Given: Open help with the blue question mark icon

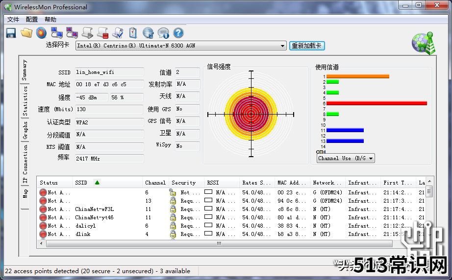Looking at the screenshot, I should [x=178, y=33].
